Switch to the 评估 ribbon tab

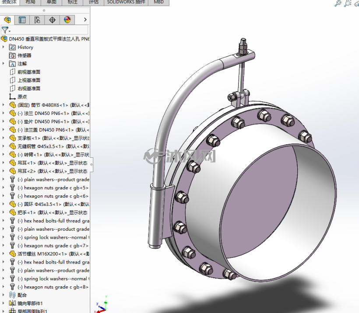tap(94, 2)
